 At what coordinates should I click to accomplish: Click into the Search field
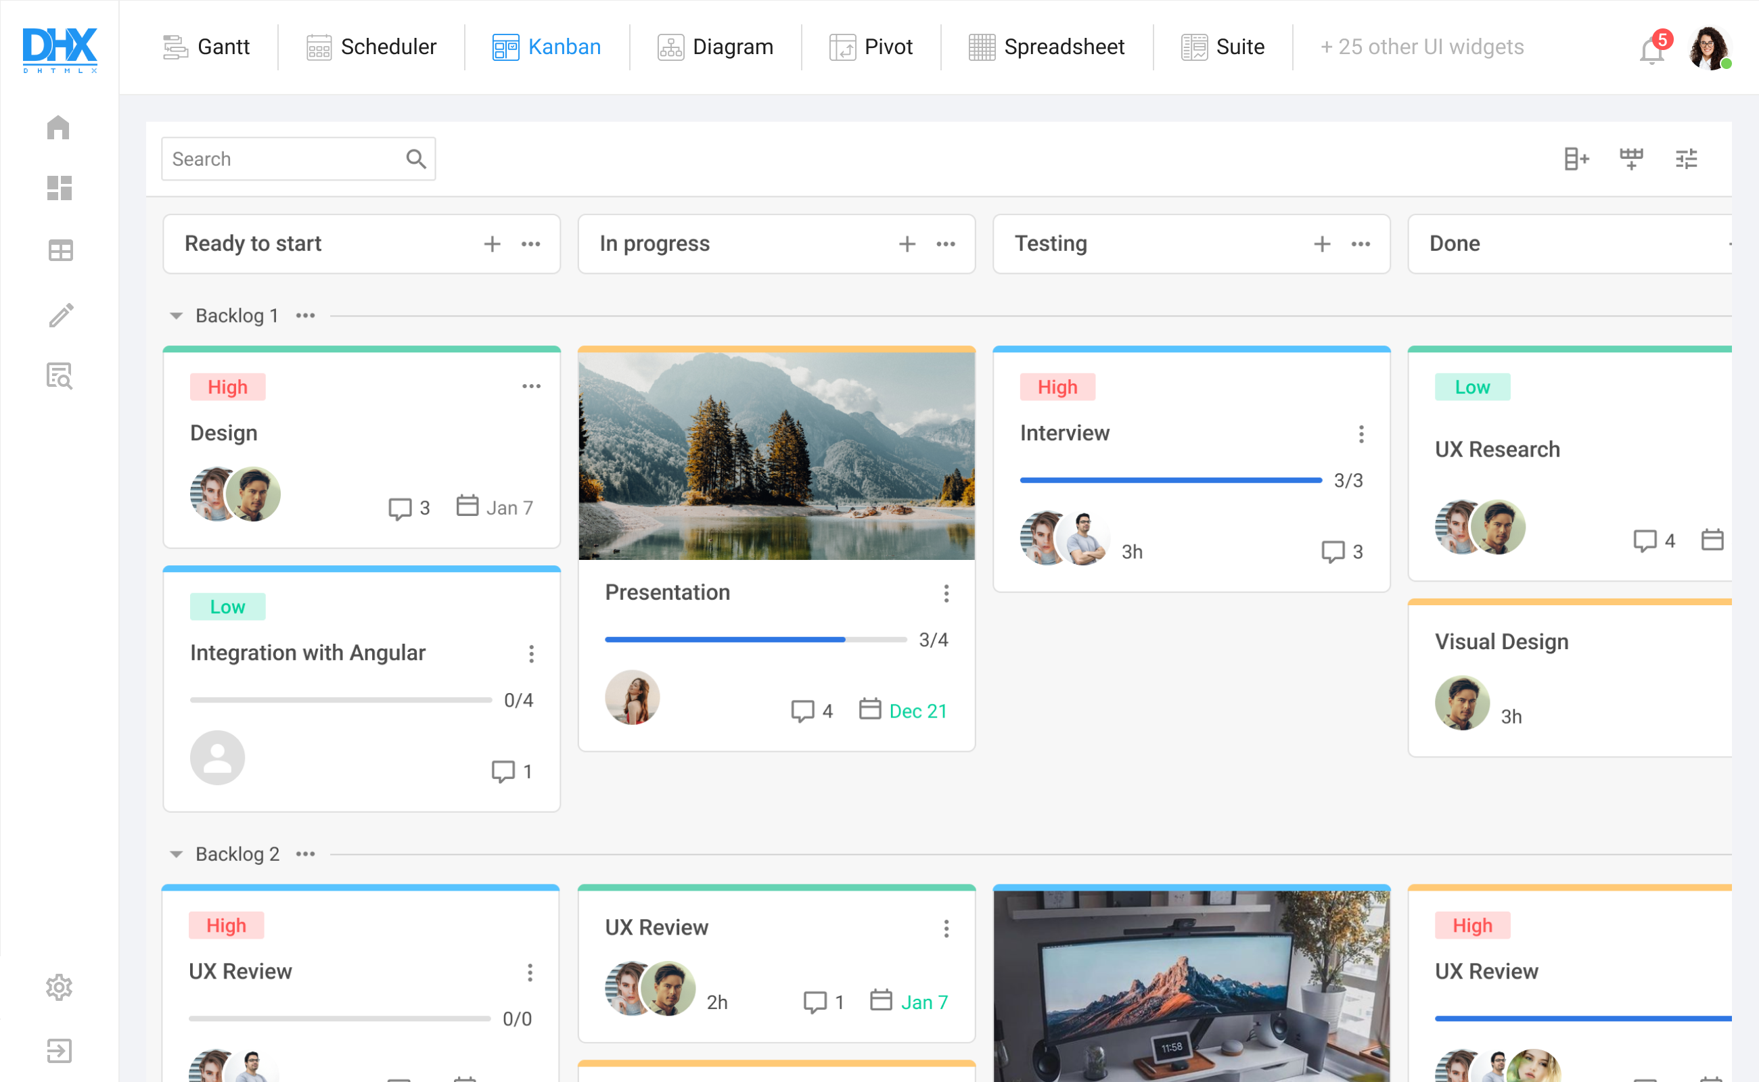click(298, 159)
